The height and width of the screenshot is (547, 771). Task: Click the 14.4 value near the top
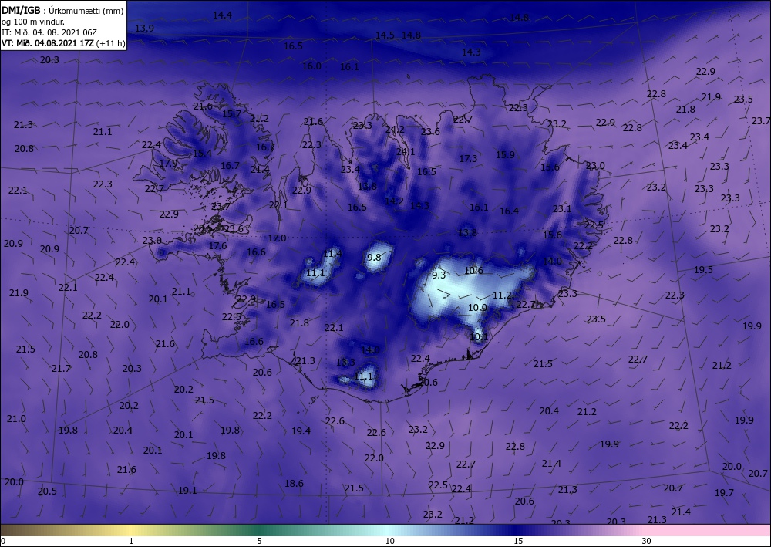(x=222, y=15)
